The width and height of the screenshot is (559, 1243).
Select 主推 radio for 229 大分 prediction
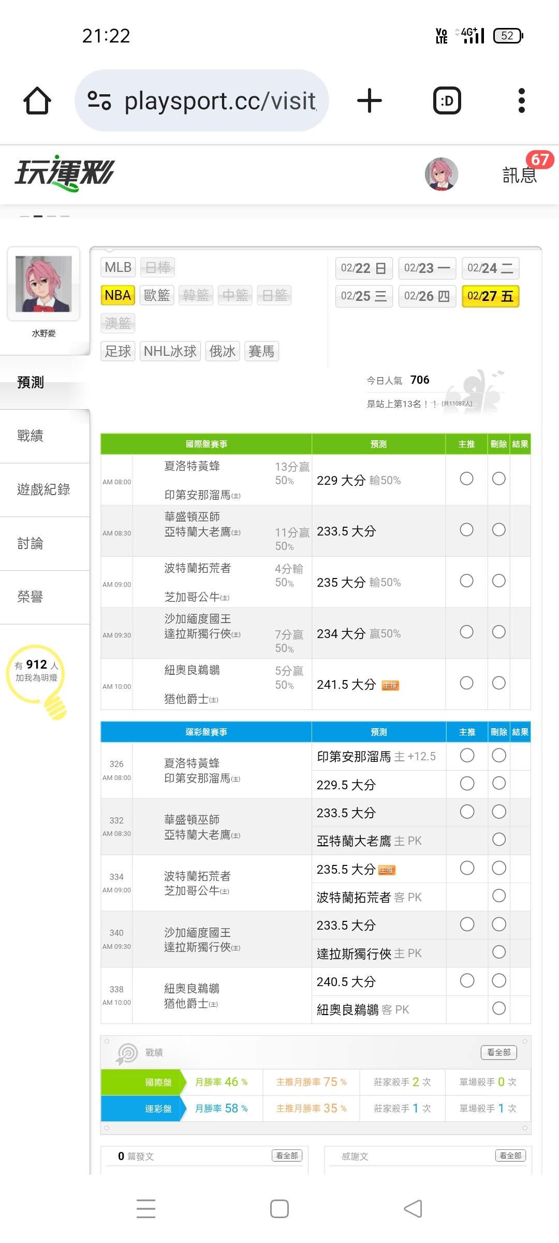(x=466, y=479)
